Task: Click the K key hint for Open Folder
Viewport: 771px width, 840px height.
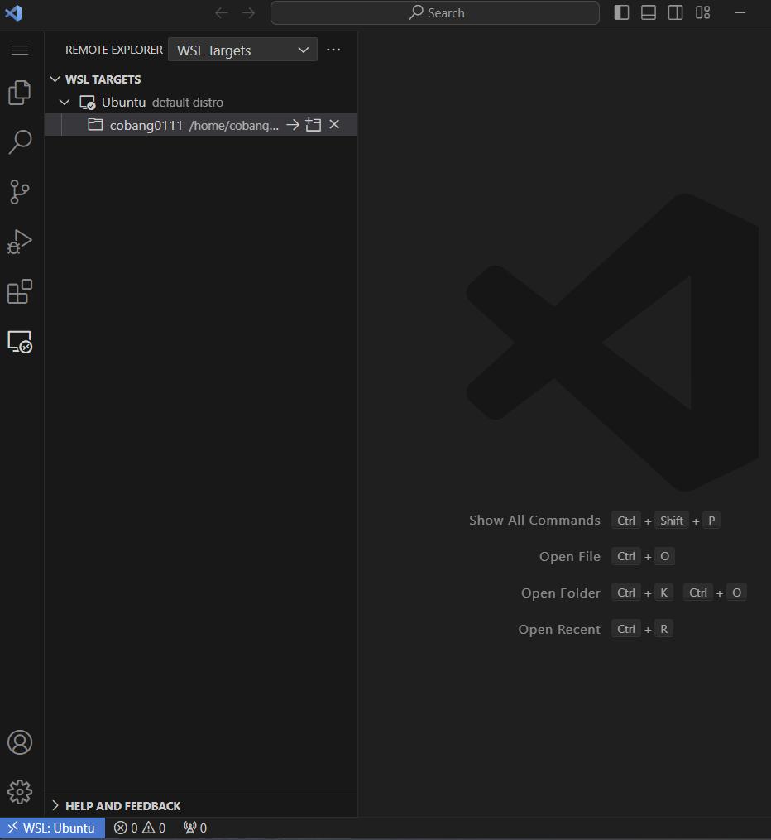Action: point(664,593)
